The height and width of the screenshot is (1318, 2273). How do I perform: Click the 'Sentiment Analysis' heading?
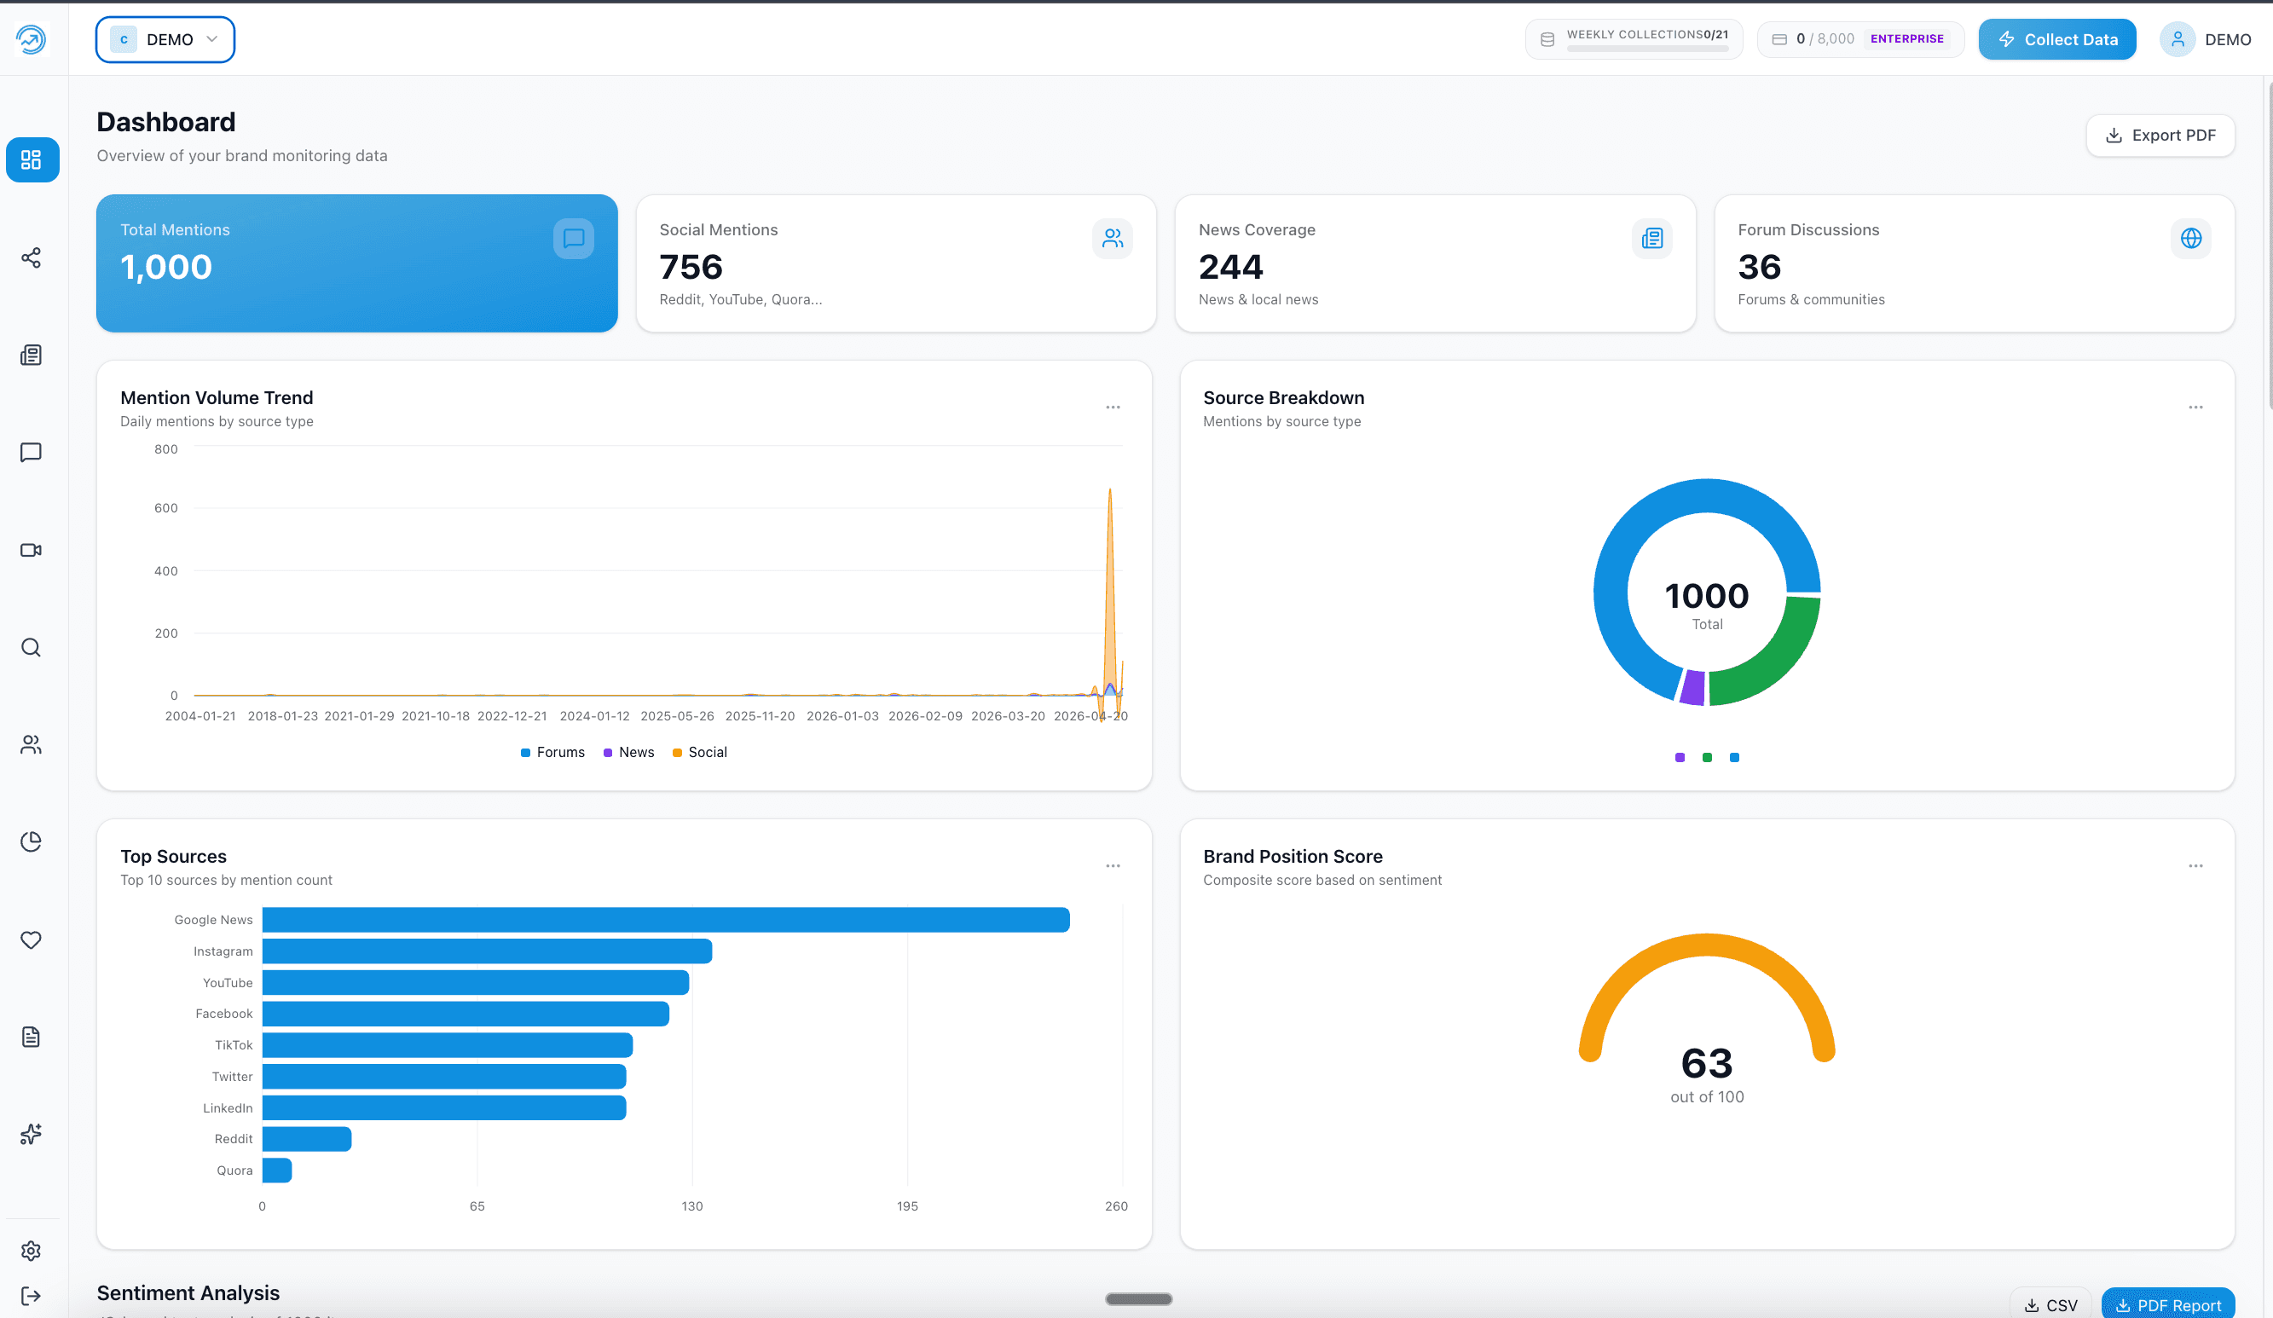click(x=188, y=1292)
